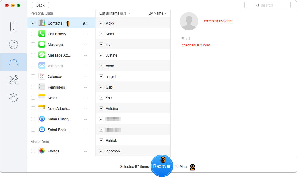Click the blue Recover button

[x=162, y=166]
